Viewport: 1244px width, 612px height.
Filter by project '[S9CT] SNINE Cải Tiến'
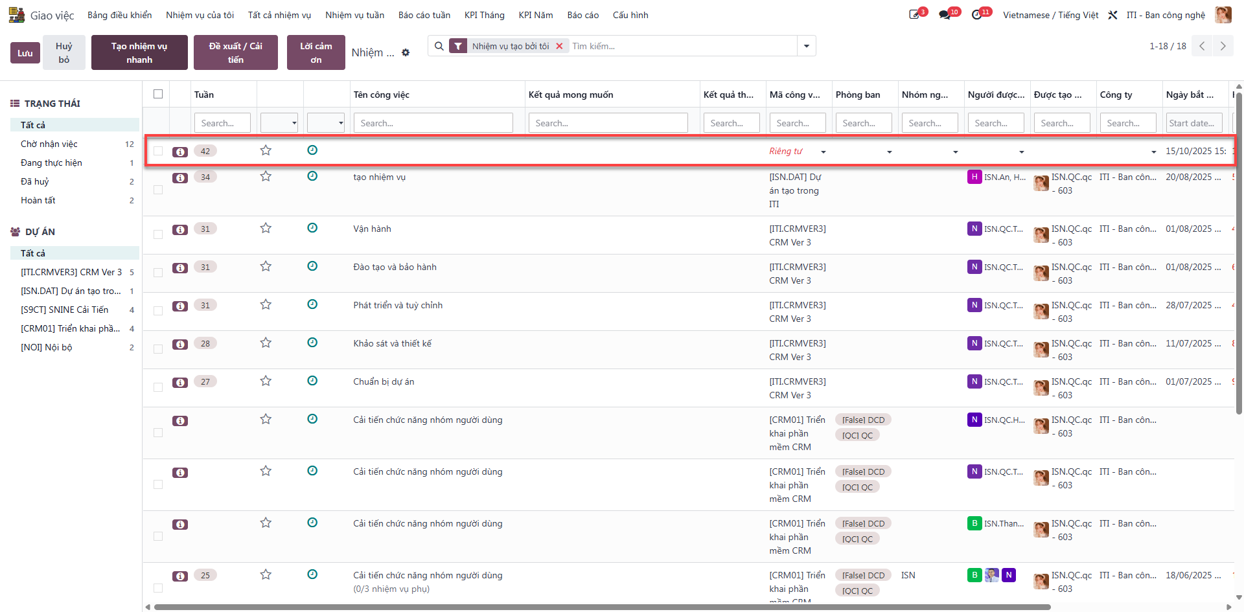click(x=75, y=310)
